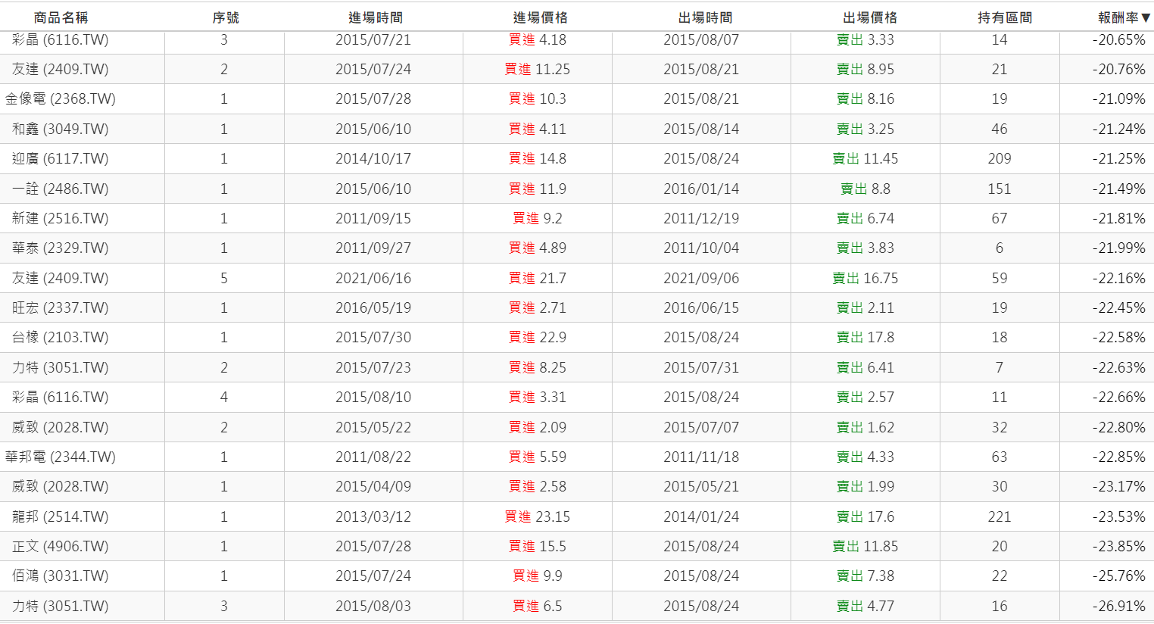Image resolution: width=1154 pixels, height=624 pixels.
Task: Select 華邦電 (2344.TW) stock name
Action: coord(61,457)
